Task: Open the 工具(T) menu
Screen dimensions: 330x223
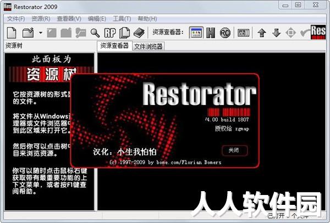Action: coord(122,19)
